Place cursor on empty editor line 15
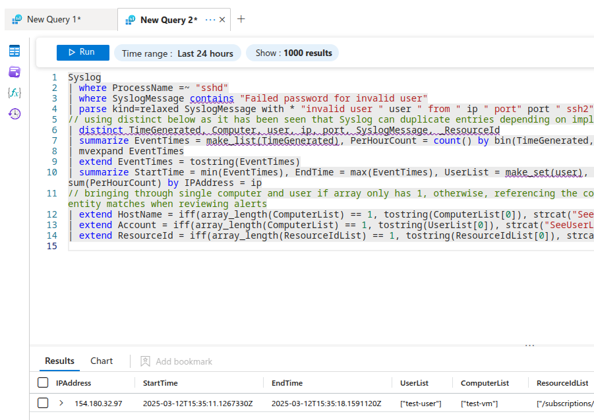The width and height of the screenshot is (594, 420). click(x=330, y=246)
